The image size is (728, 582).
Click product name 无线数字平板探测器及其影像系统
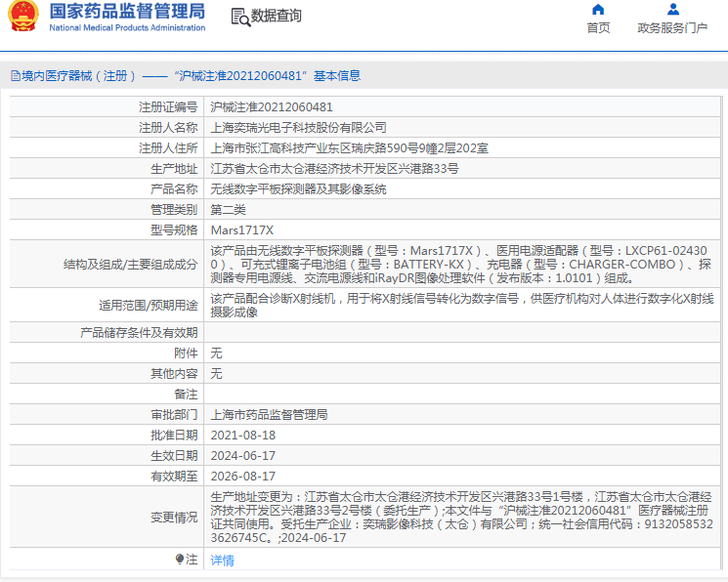[x=299, y=188]
